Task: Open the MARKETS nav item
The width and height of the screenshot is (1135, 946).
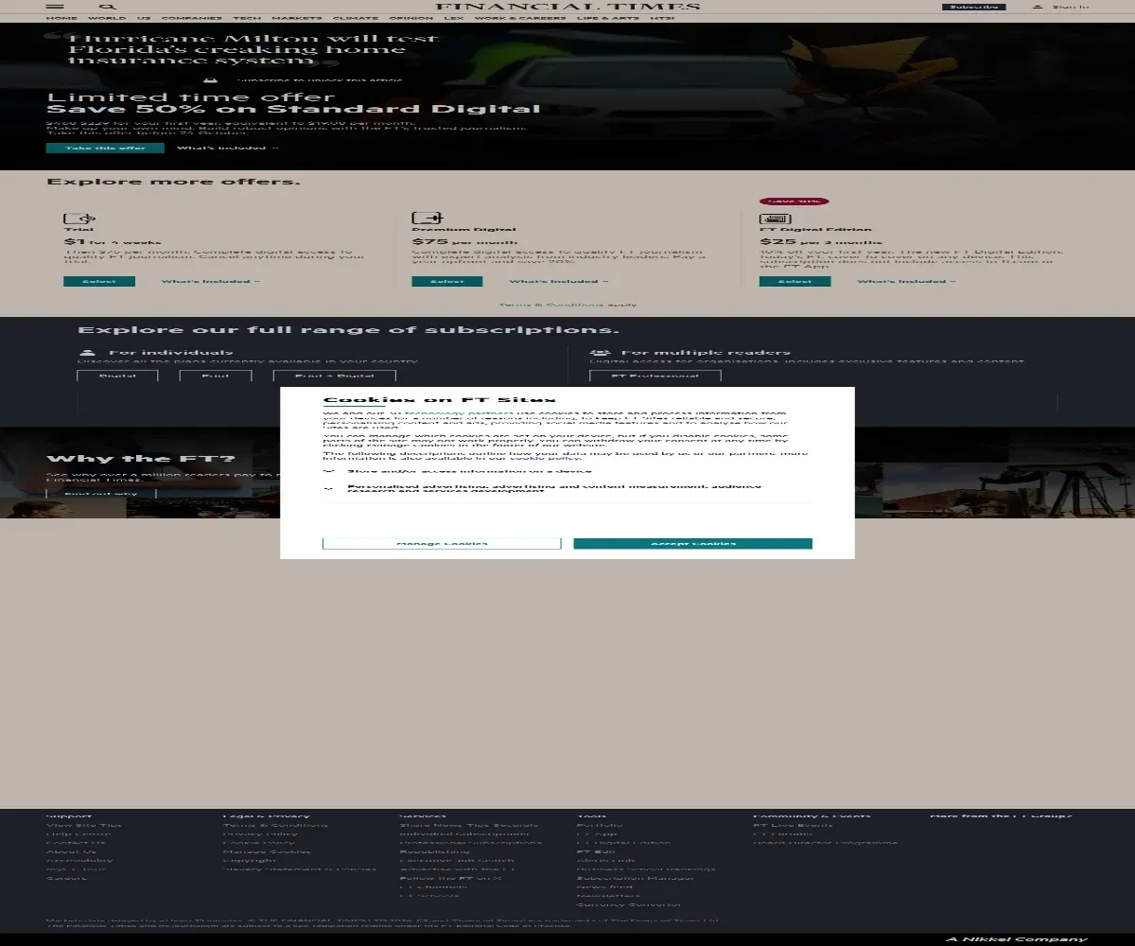Action: (x=297, y=18)
